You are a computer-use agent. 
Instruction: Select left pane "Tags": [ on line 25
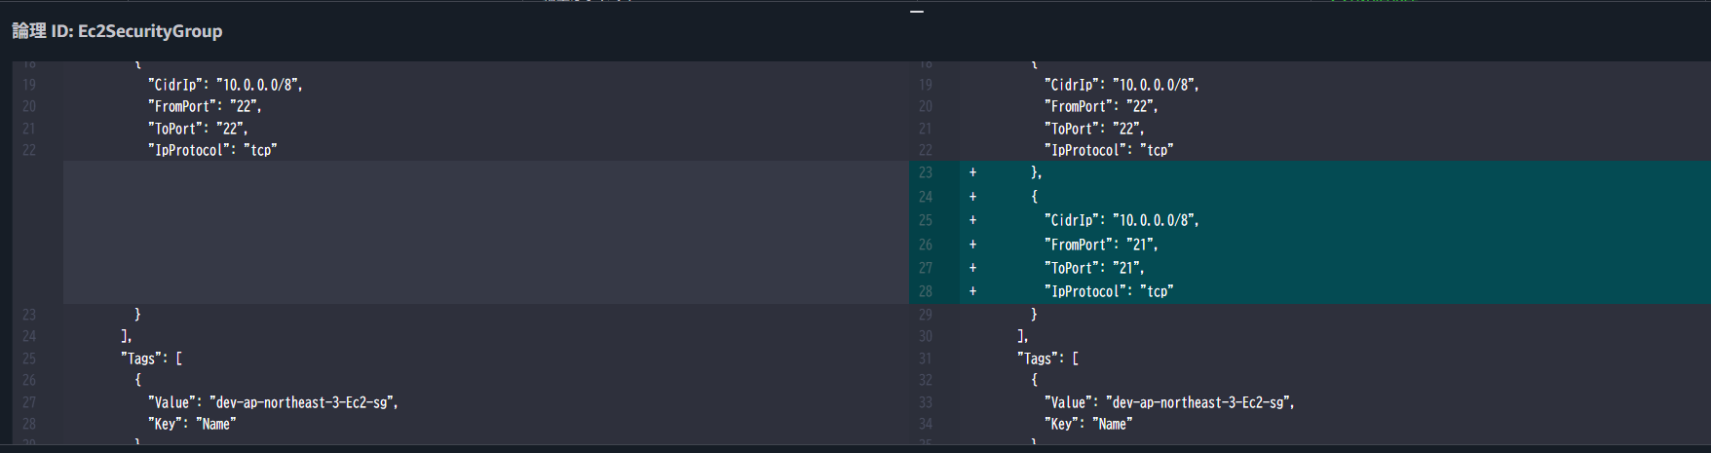tap(151, 359)
